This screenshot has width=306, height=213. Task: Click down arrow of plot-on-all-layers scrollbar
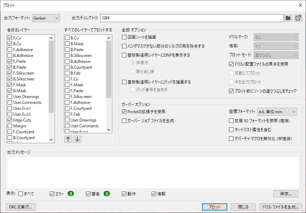point(109,130)
